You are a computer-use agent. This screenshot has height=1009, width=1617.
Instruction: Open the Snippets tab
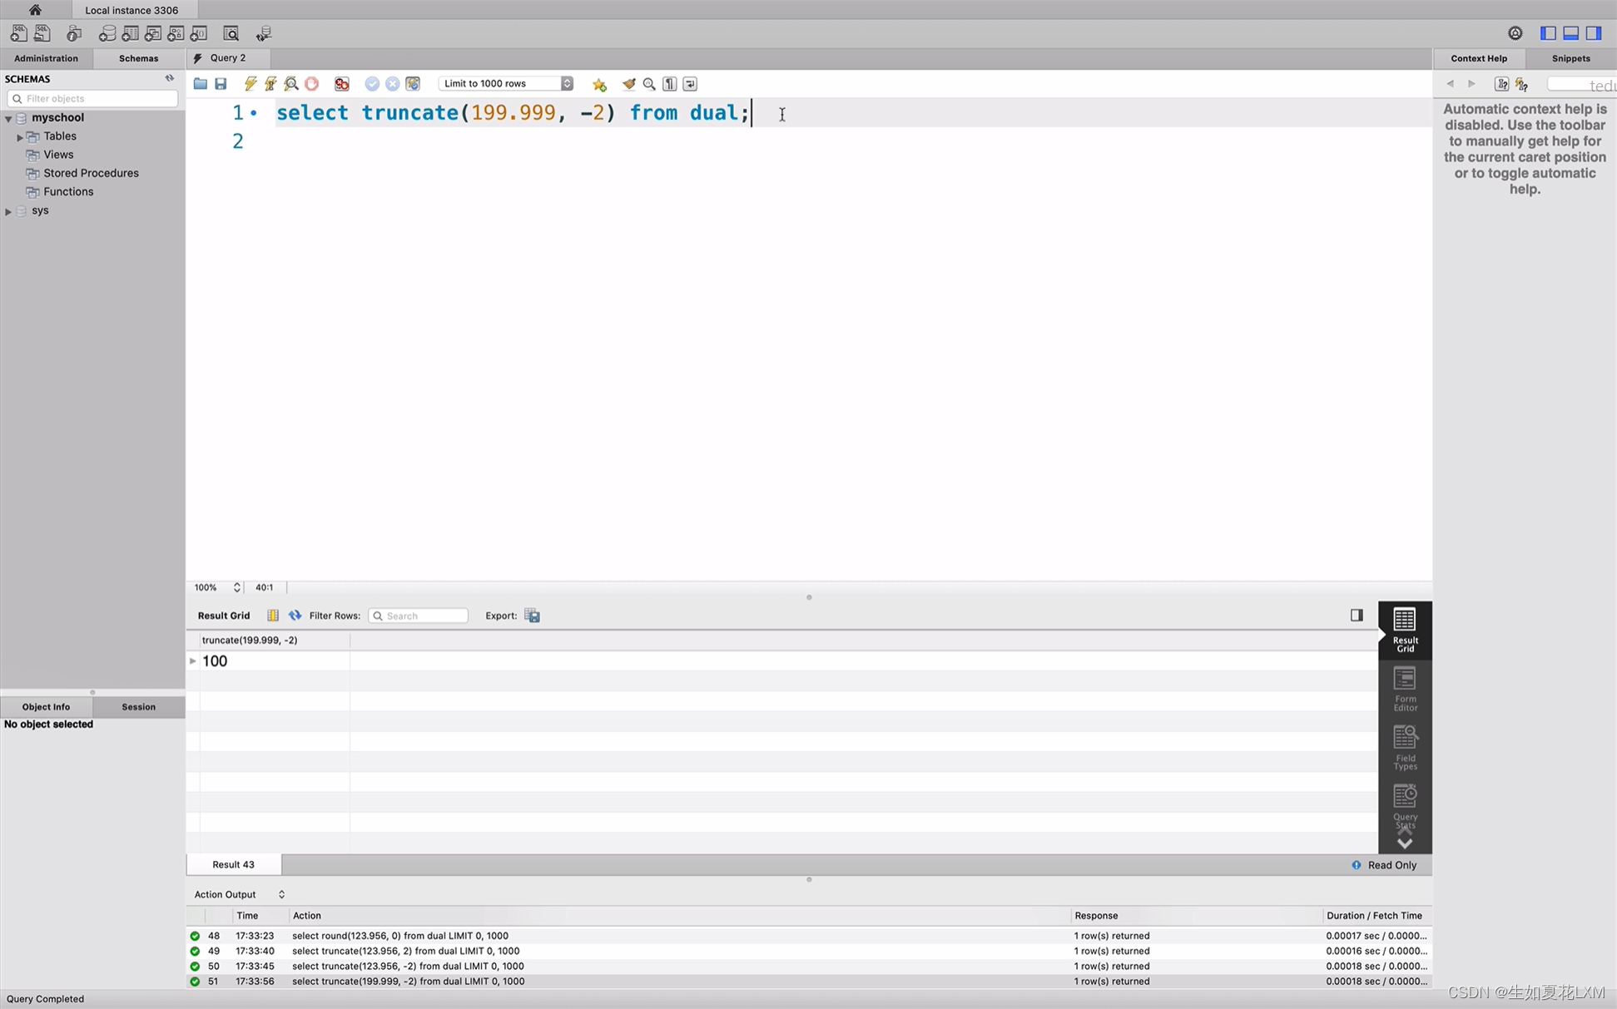[x=1570, y=58]
